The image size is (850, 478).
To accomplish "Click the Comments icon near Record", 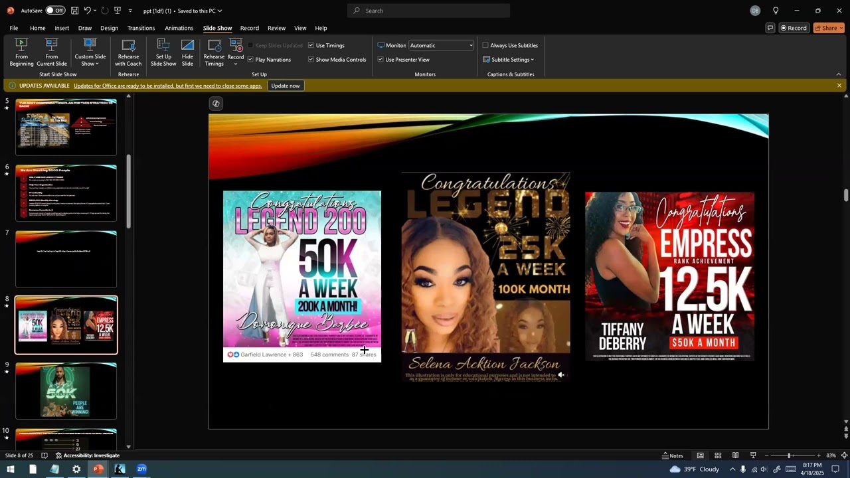I will point(770,28).
